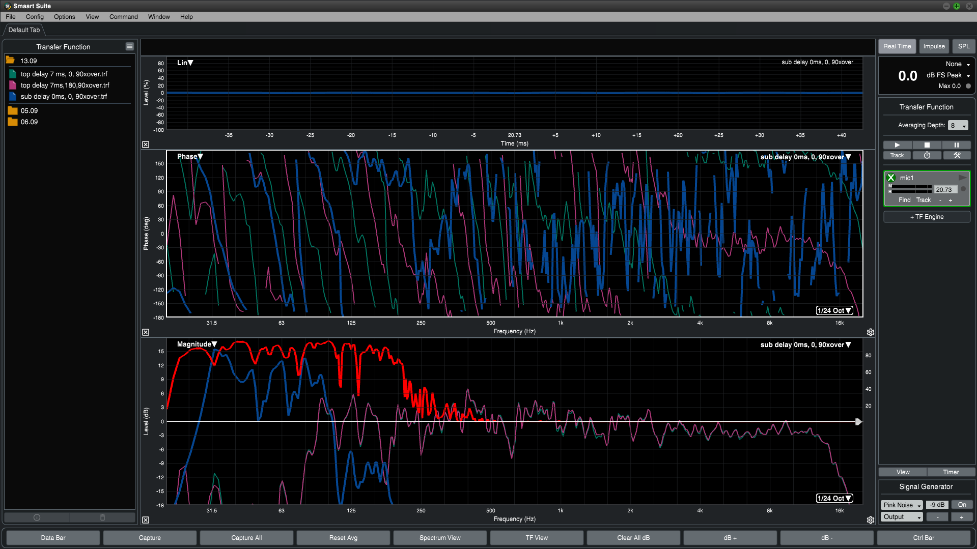Stop all measurement engines with the stop button
Viewport: 977px width, 549px height.
927,145
